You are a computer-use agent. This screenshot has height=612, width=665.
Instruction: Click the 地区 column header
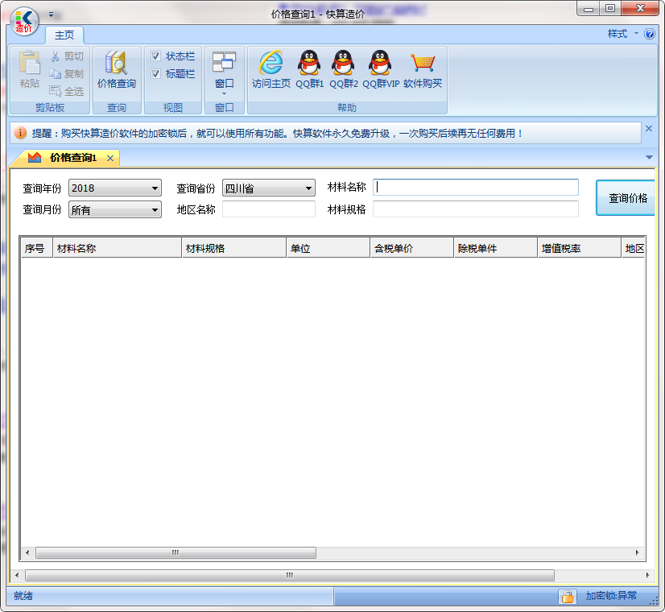coord(634,248)
